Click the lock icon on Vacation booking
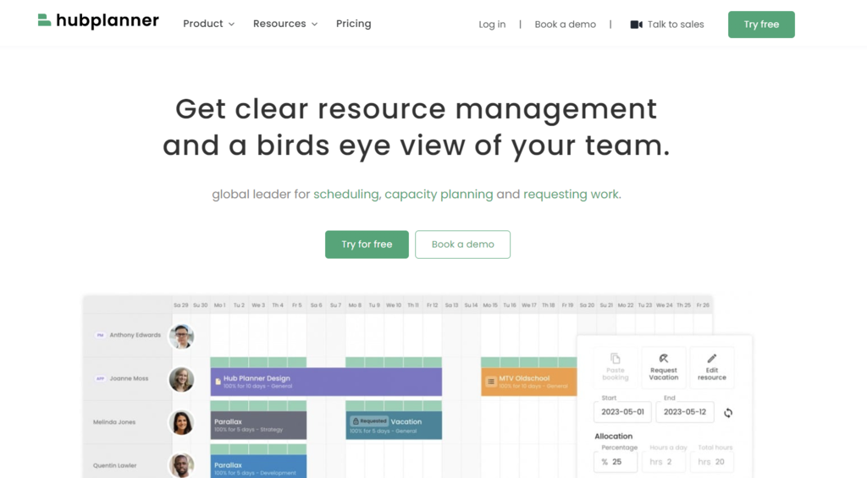 (356, 421)
